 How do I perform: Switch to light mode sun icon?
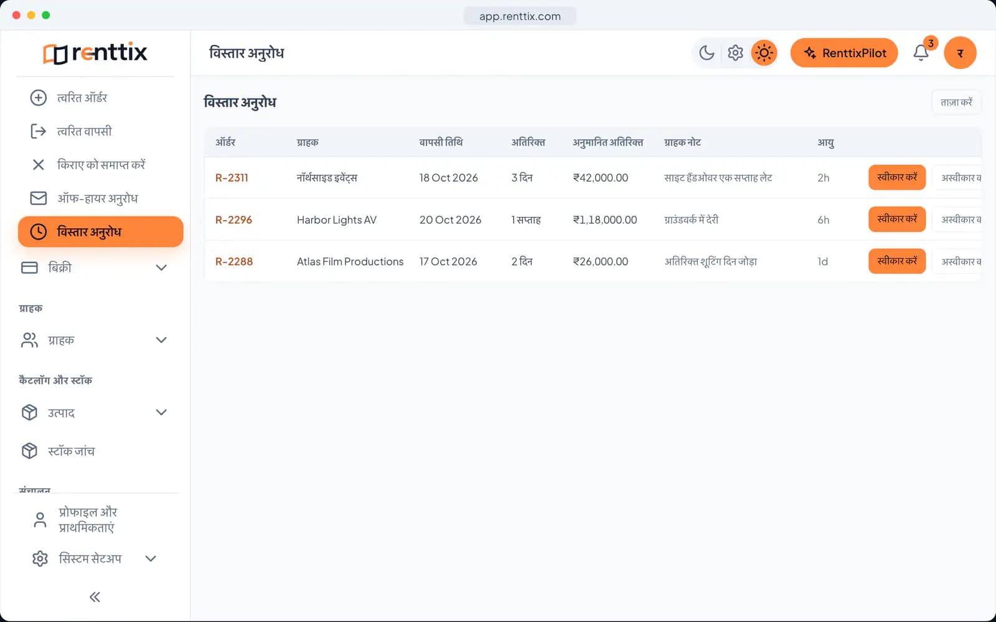764,53
